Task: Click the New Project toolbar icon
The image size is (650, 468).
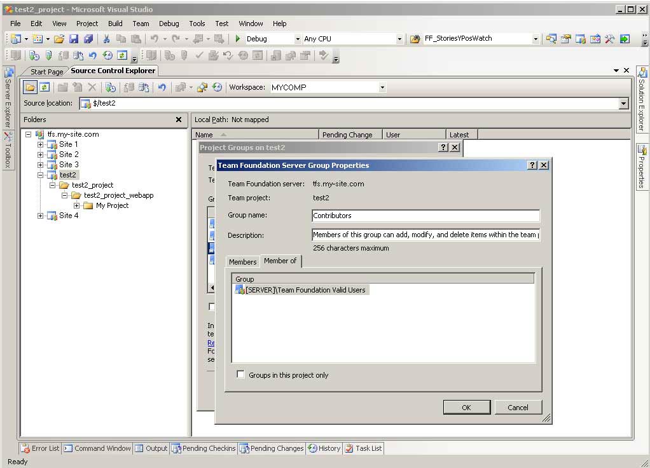Action: pos(16,39)
